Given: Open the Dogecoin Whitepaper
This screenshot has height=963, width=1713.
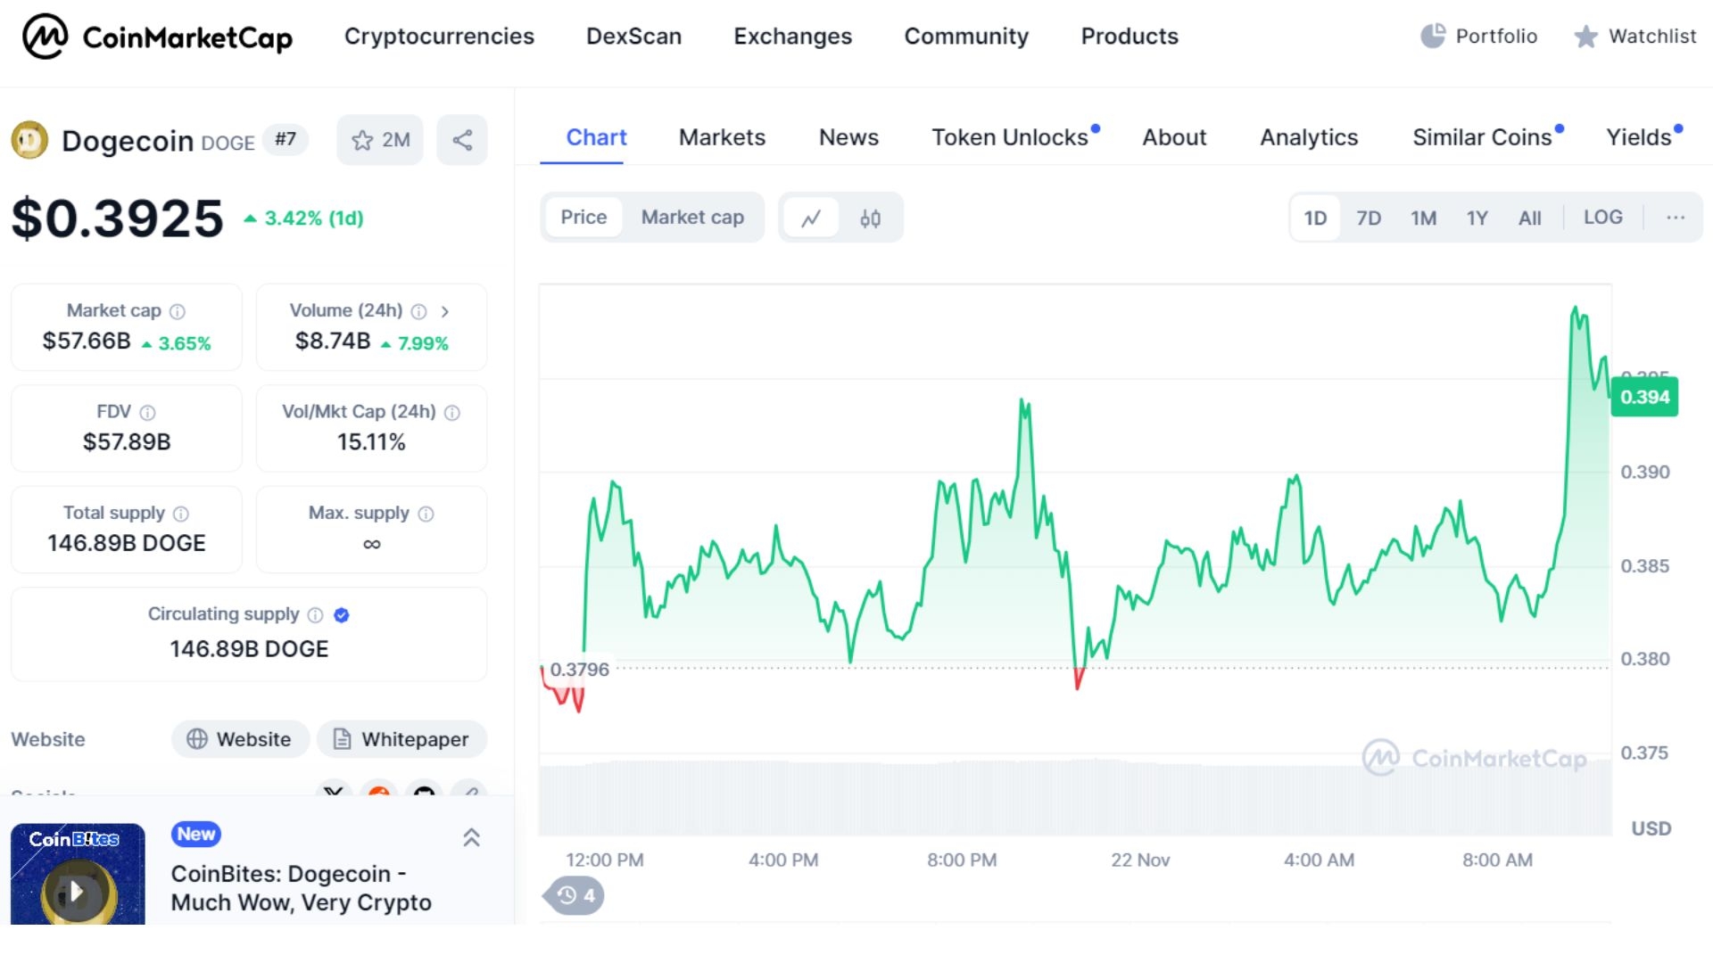Looking at the screenshot, I should pyautogui.click(x=401, y=739).
